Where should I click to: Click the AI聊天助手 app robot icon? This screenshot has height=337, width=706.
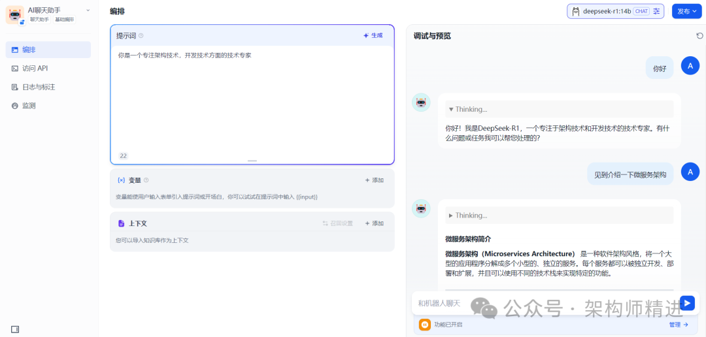point(14,14)
